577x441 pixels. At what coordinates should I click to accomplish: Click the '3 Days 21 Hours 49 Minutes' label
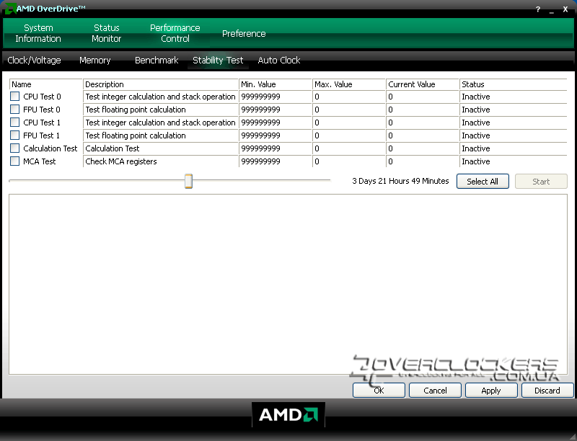(400, 181)
